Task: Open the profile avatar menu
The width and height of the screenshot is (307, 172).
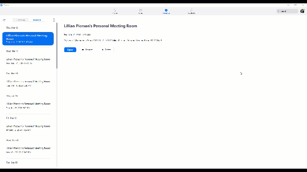Action: click(302, 11)
